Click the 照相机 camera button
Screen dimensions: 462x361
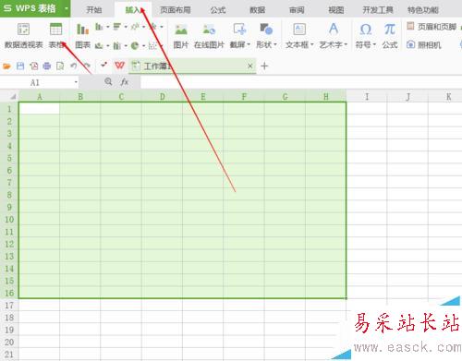(x=424, y=45)
